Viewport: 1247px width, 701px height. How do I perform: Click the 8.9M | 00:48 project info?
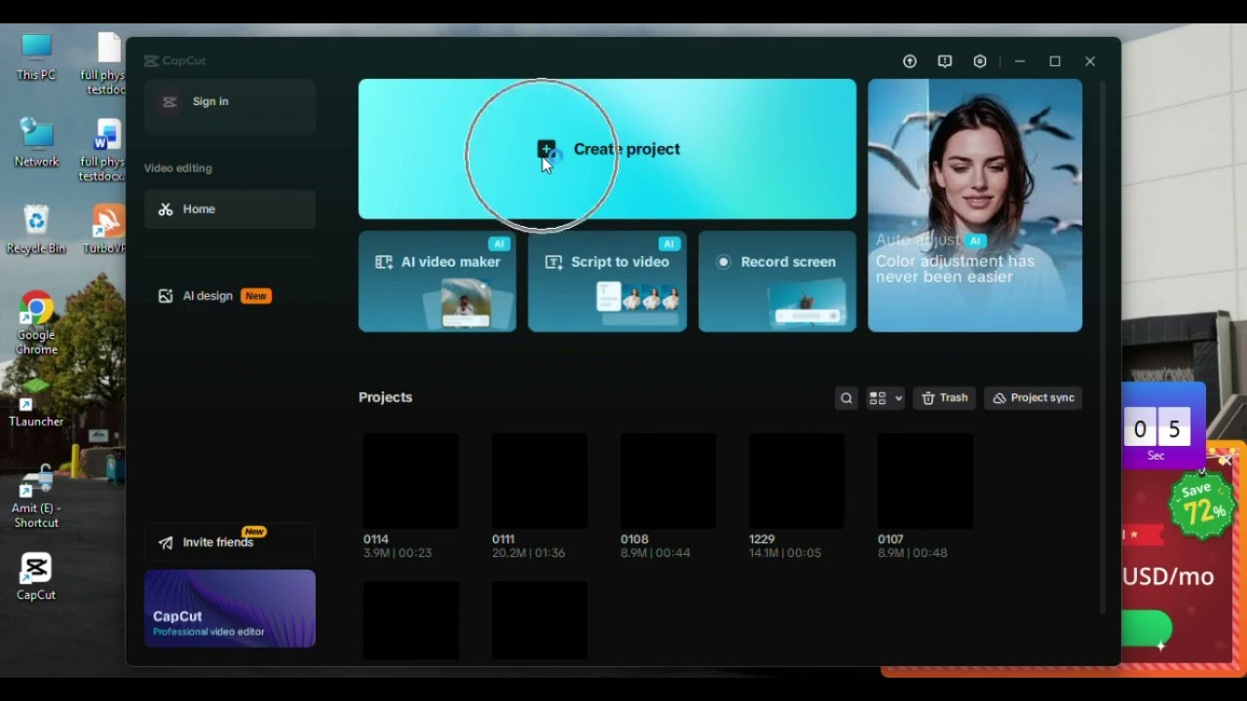click(x=913, y=553)
